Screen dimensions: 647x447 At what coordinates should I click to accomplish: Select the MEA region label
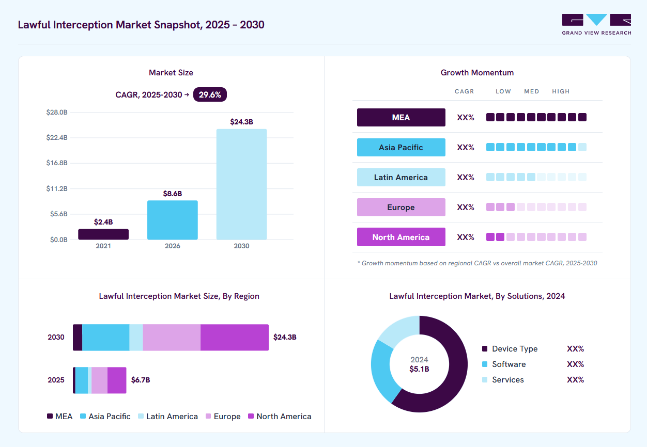pyautogui.click(x=401, y=117)
